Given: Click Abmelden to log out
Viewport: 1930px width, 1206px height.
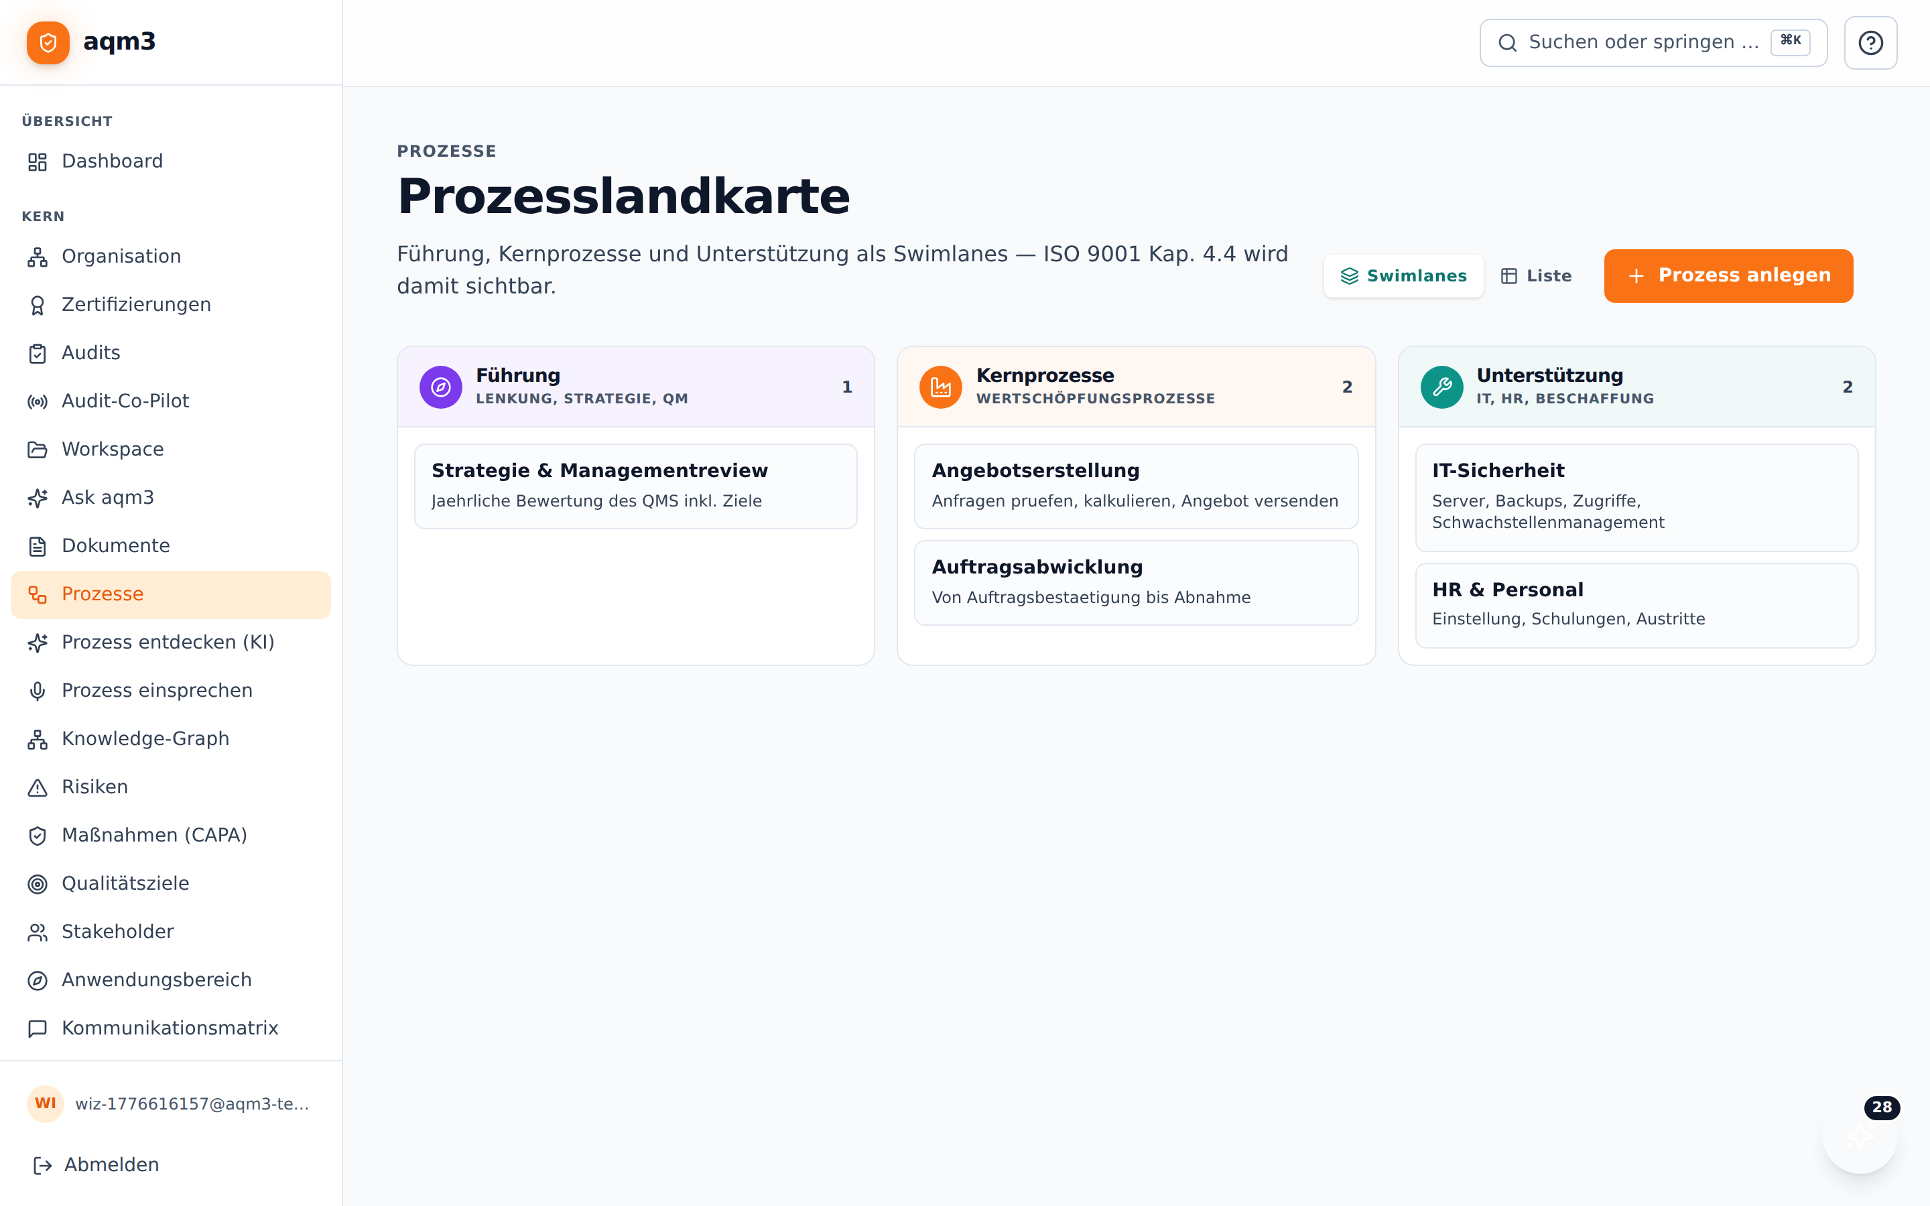Looking at the screenshot, I should [171, 1165].
